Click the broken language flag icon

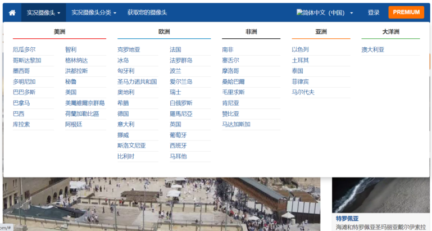tap(299, 12)
